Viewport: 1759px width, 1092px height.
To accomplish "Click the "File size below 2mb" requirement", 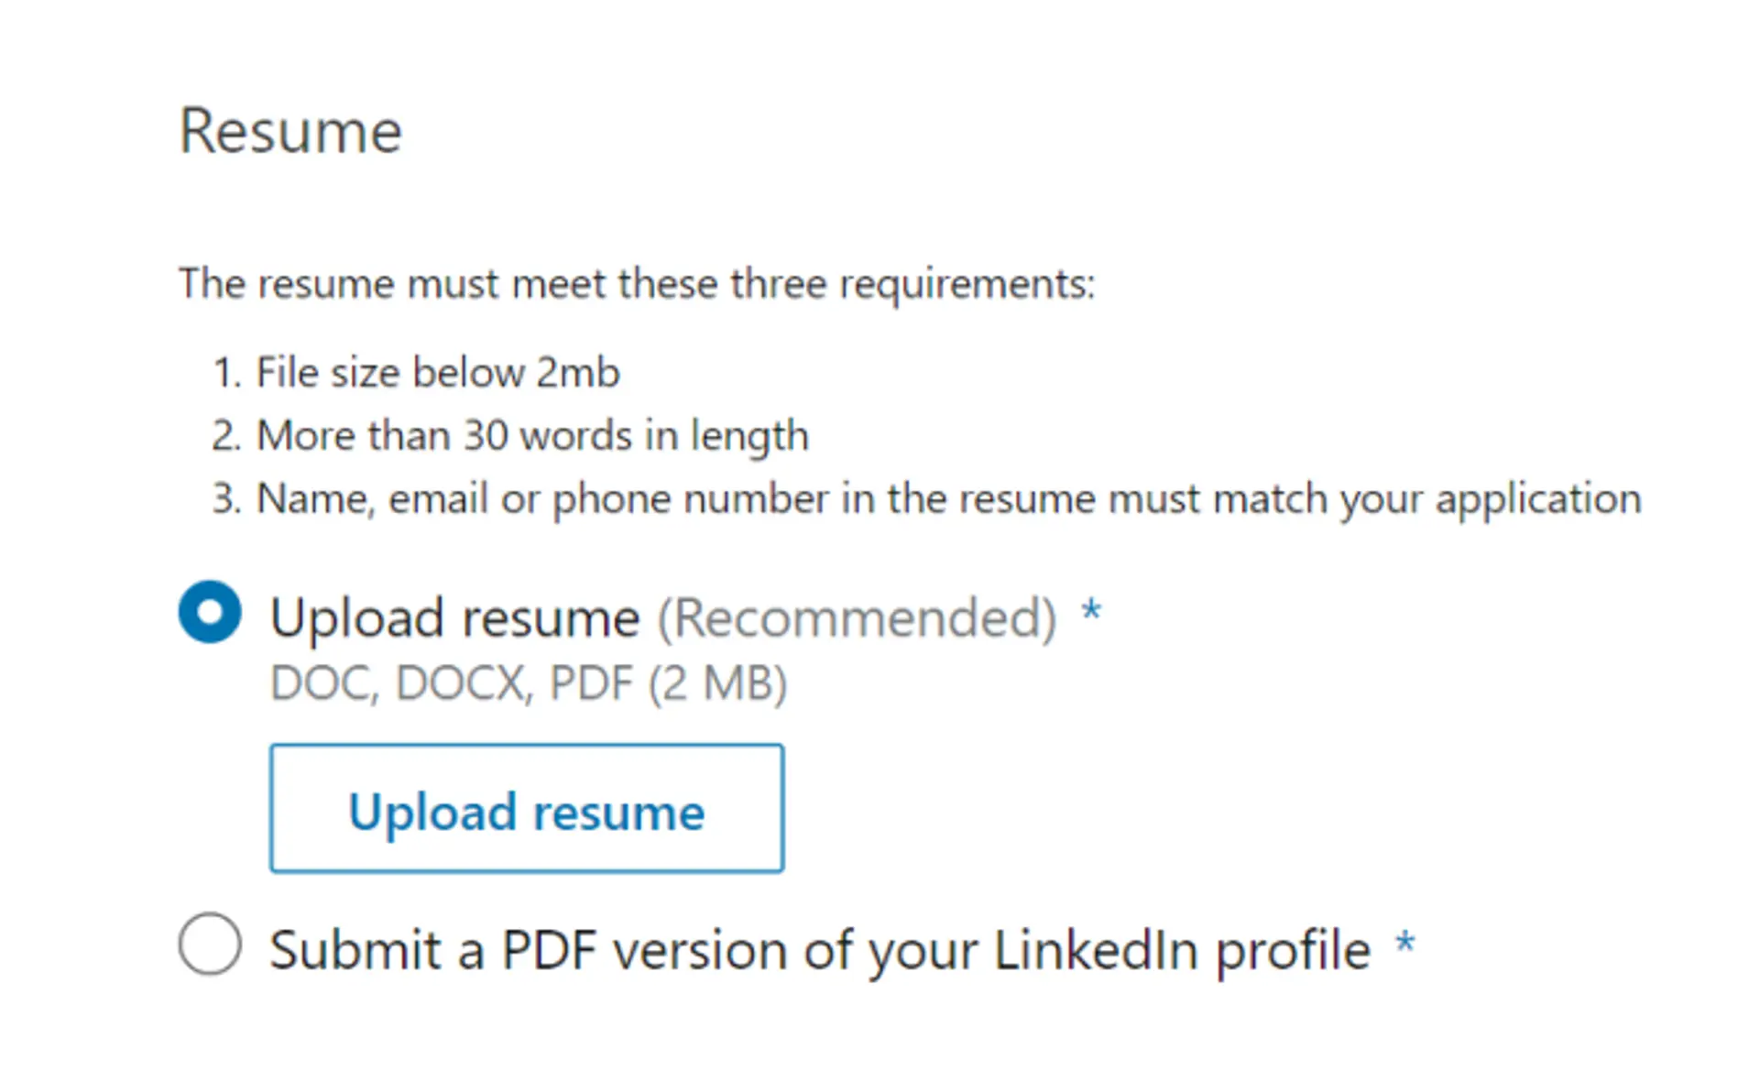I will click(438, 373).
